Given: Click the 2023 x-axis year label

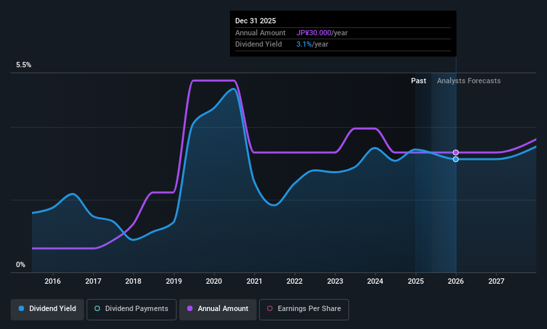Looking at the screenshot, I should coord(335,281).
